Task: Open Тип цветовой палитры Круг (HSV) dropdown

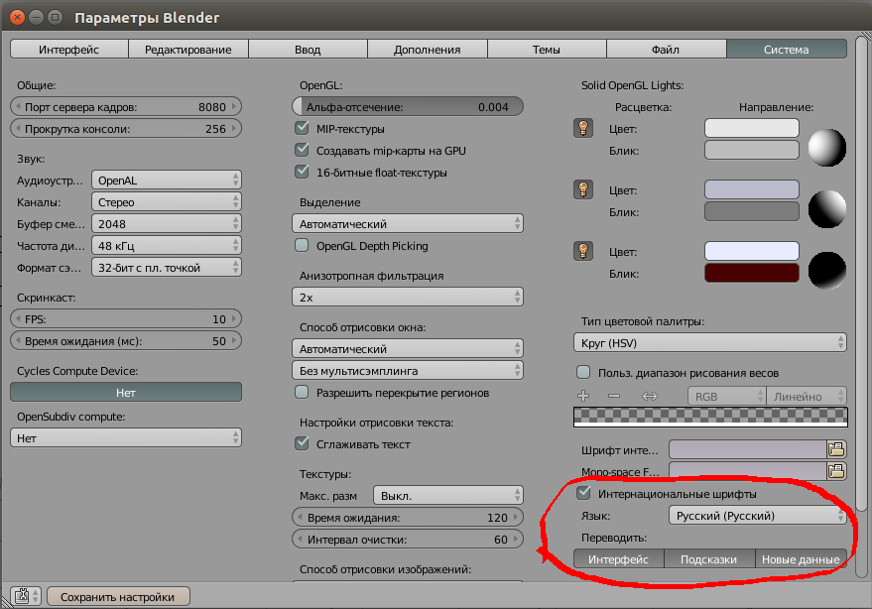Action: [710, 342]
